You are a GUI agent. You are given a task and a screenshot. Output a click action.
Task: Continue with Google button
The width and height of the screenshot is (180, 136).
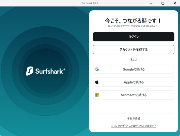point(134,69)
